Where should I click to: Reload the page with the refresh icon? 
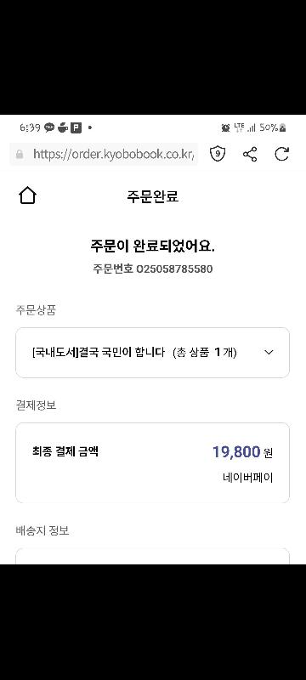click(x=281, y=154)
